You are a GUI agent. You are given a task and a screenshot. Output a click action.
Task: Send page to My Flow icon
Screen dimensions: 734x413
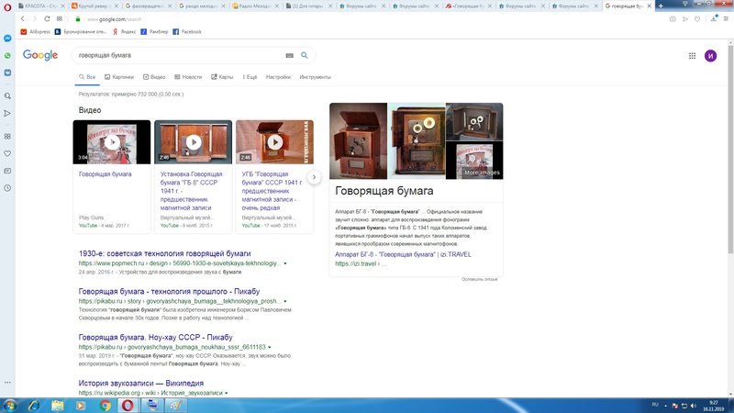(684, 19)
